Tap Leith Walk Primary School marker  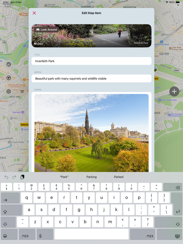tap(176, 48)
